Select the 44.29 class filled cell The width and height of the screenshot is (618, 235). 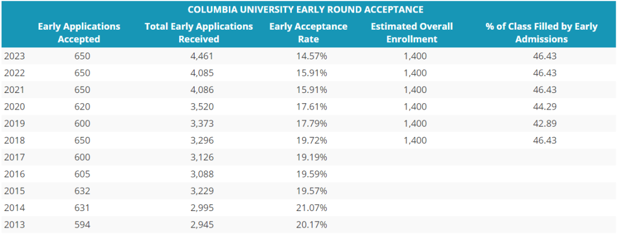click(545, 106)
